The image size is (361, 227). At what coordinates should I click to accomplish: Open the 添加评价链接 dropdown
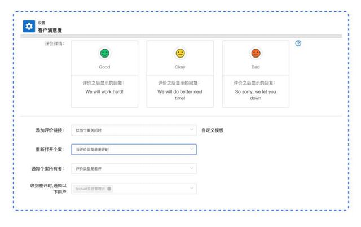[134, 130]
